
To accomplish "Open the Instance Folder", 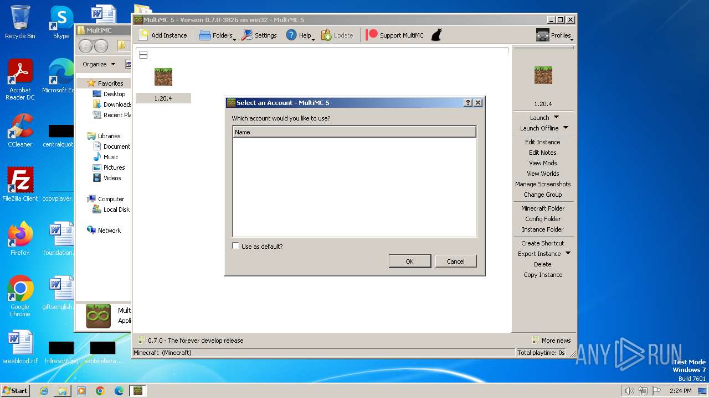I will pos(543,229).
